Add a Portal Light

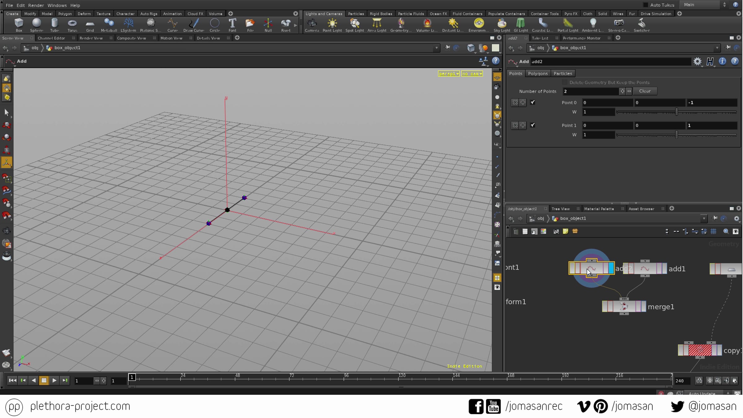pyautogui.click(x=568, y=25)
